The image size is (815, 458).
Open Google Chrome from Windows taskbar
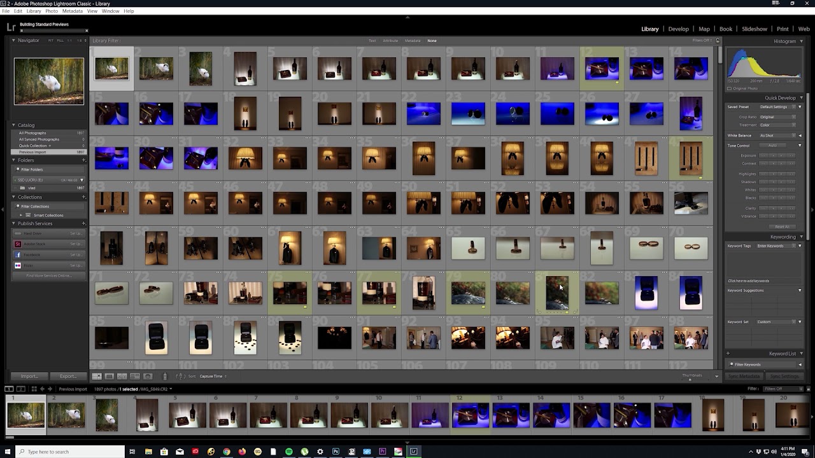[x=227, y=452]
